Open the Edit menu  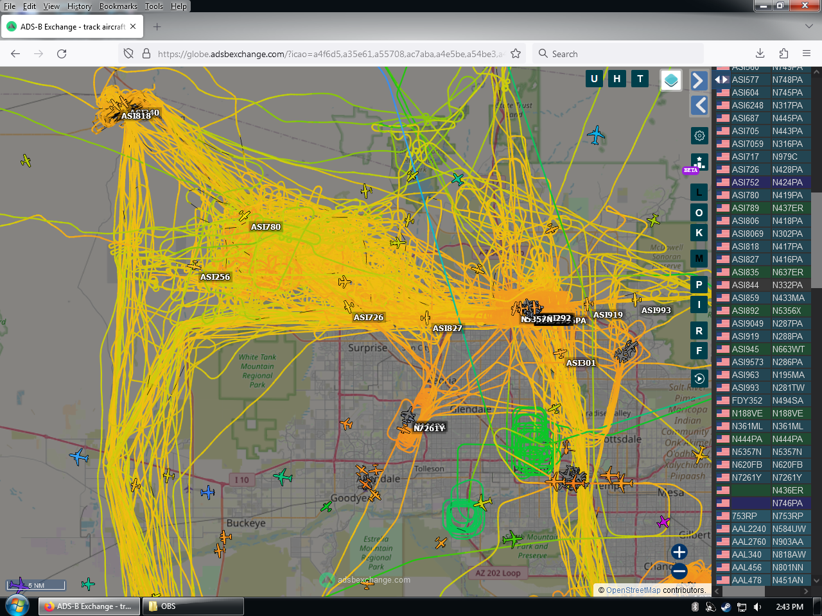click(30, 6)
